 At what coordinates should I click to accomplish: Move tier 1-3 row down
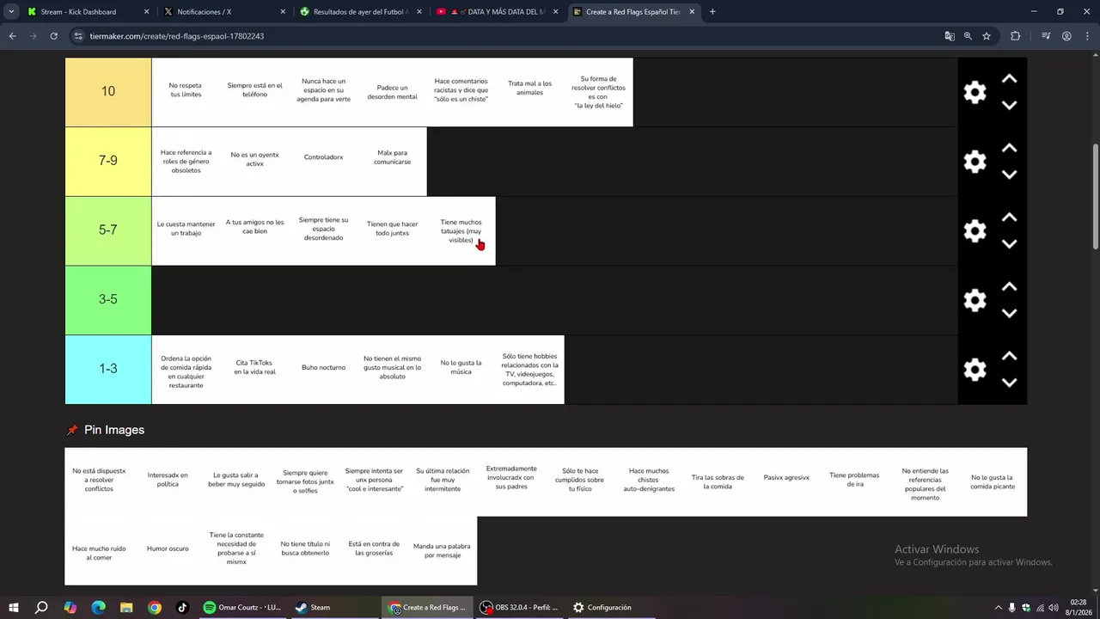coord(1010,383)
